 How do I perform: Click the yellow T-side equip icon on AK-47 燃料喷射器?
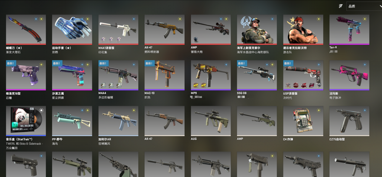180,19
